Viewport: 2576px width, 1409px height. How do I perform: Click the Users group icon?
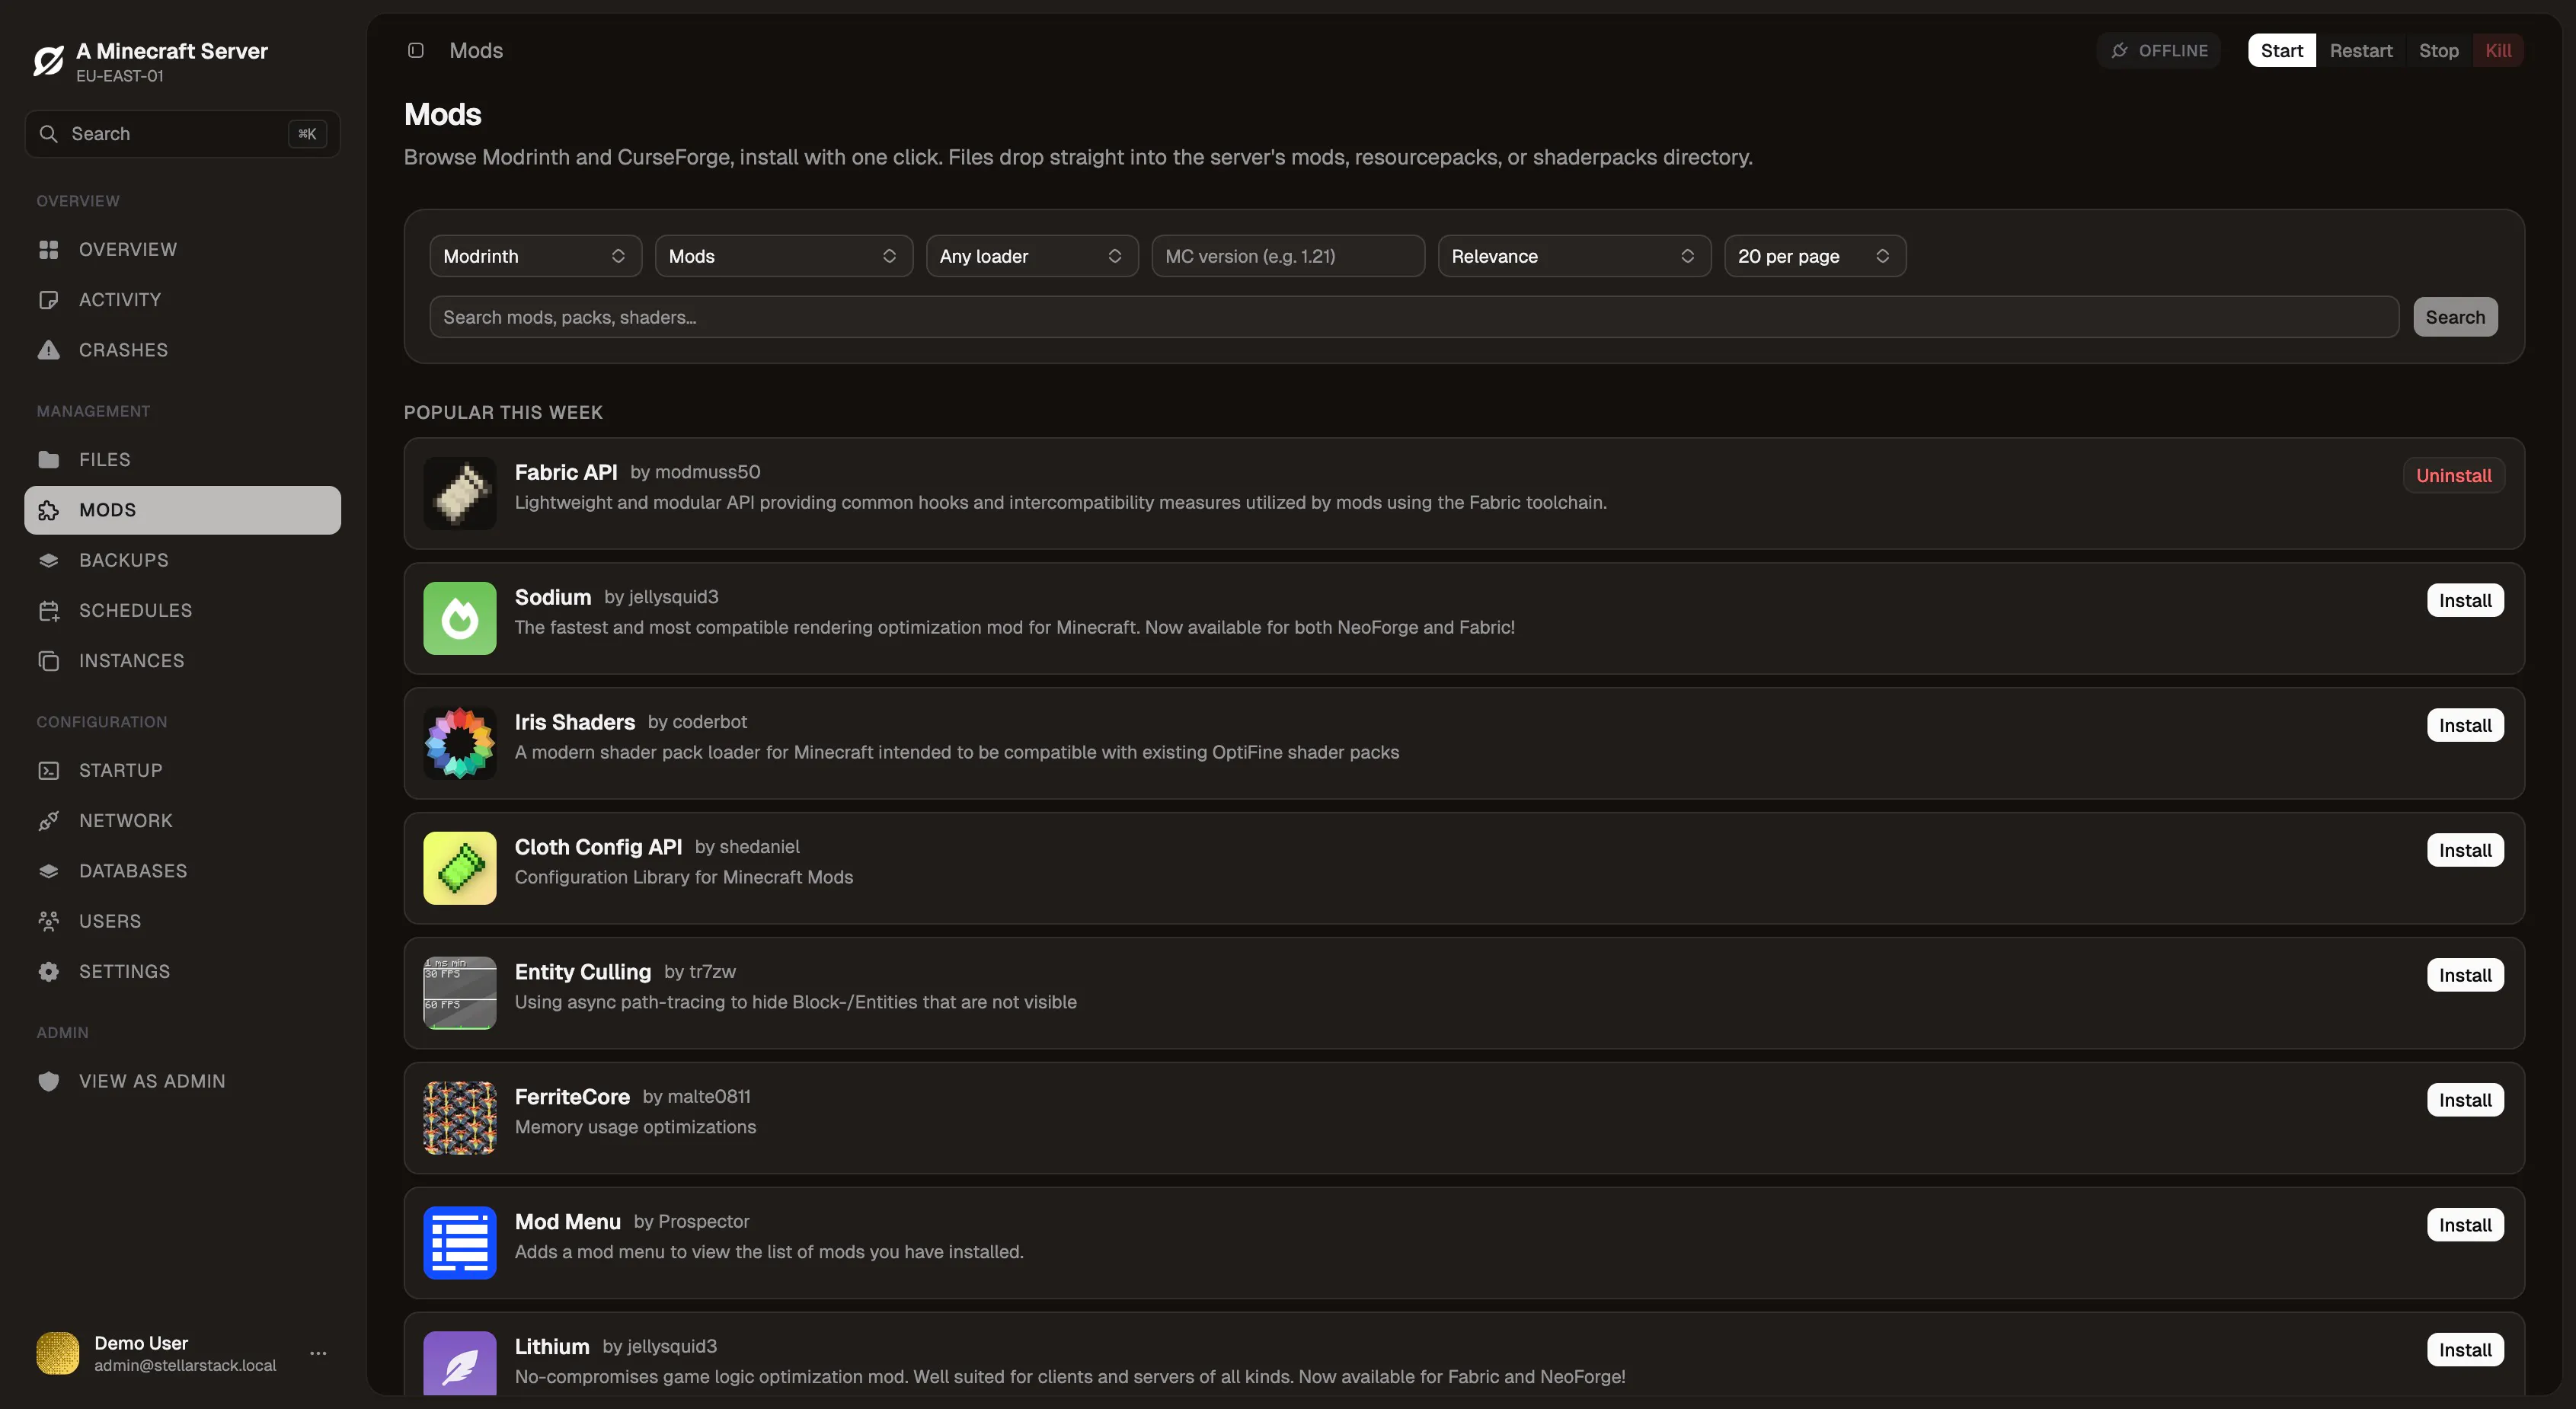coord(48,921)
